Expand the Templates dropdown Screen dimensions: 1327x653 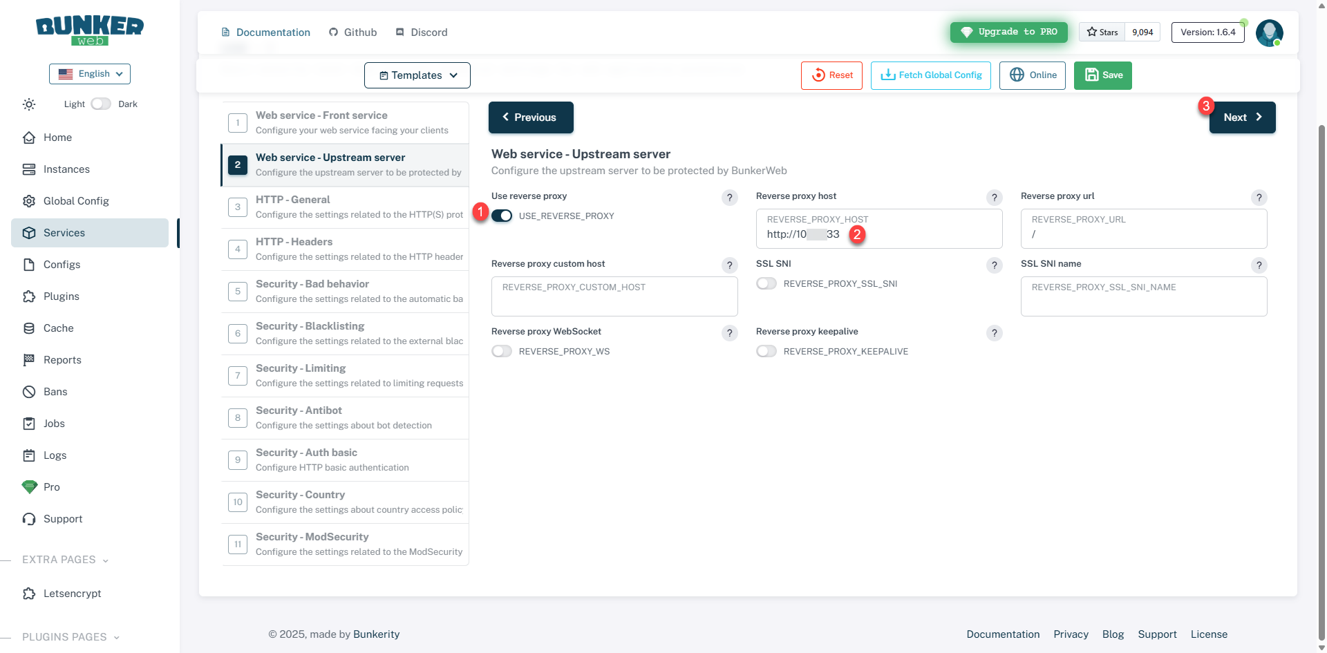[x=417, y=75]
